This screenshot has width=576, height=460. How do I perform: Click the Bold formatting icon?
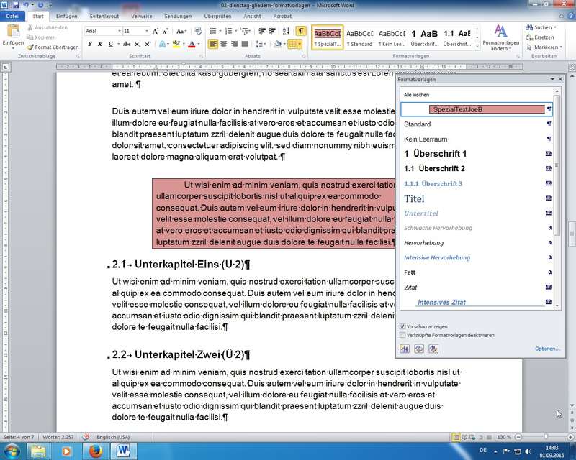tap(90, 44)
